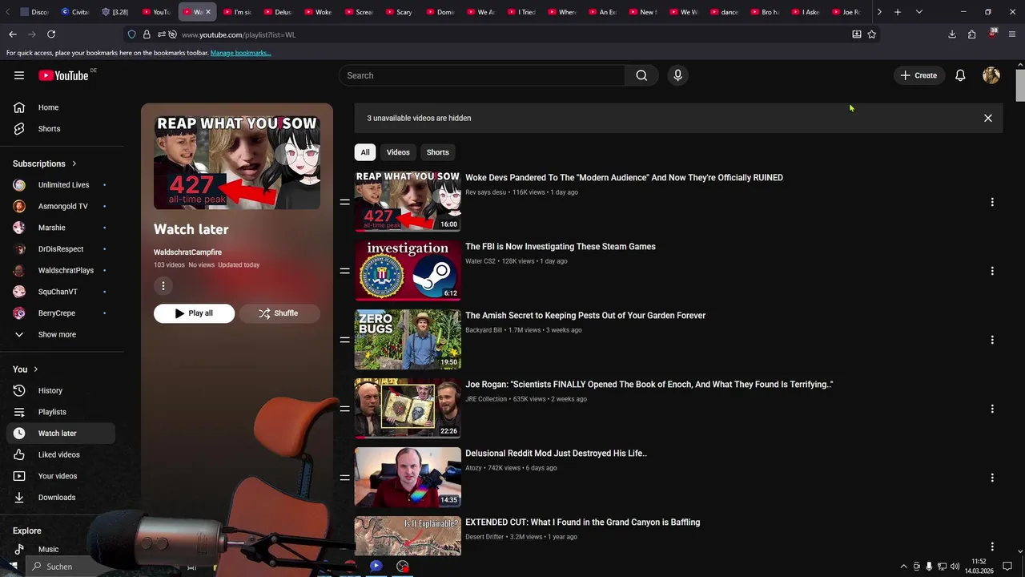Viewport: 1025px width, 577px height.
Task: Show hidden system tray icons
Action: (904, 567)
